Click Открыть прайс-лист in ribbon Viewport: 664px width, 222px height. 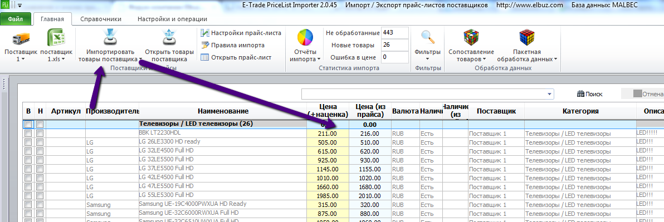tap(236, 57)
